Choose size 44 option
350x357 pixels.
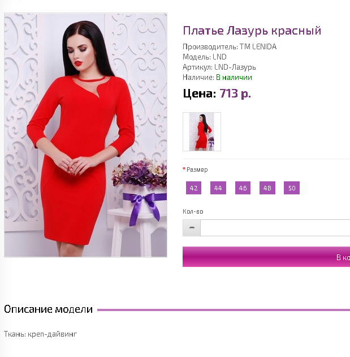pyautogui.click(x=218, y=188)
